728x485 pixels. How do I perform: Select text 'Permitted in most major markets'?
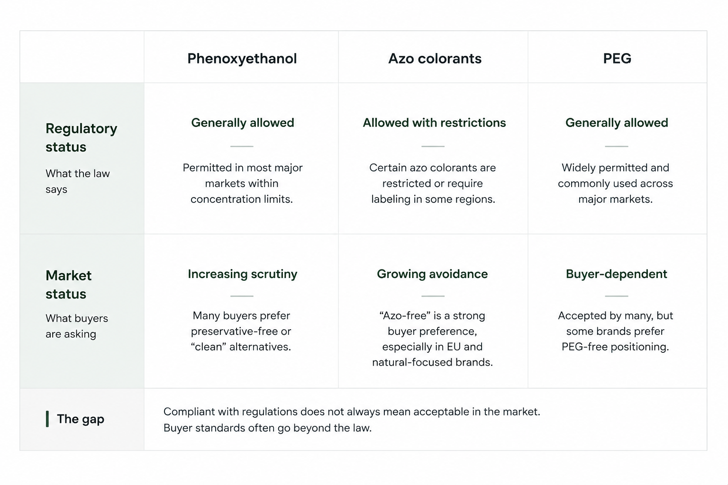click(x=242, y=175)
